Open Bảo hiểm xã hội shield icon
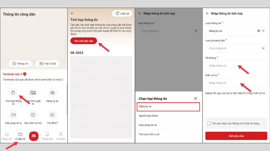 tap(33, 115)
